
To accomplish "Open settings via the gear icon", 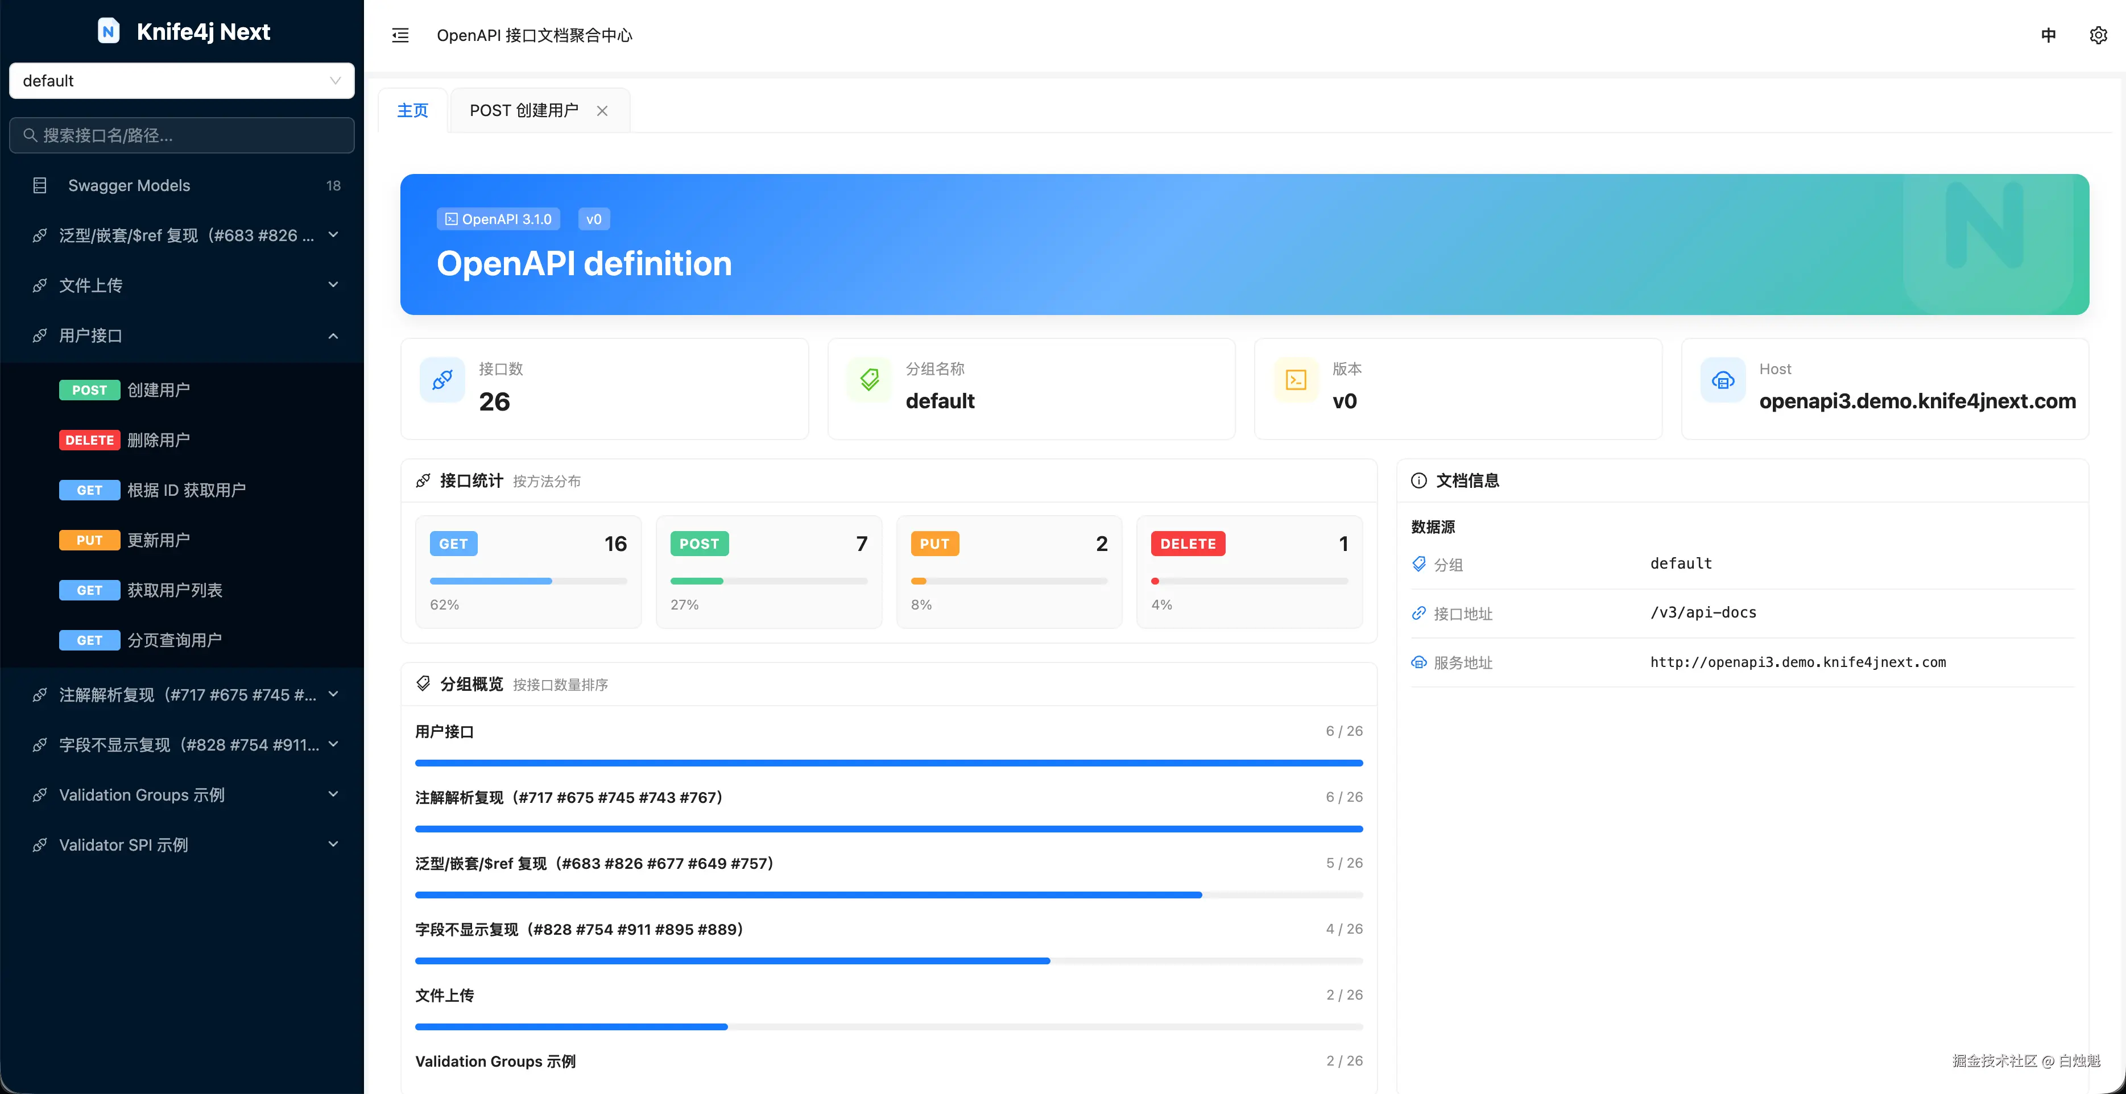I will [2098, 35].
